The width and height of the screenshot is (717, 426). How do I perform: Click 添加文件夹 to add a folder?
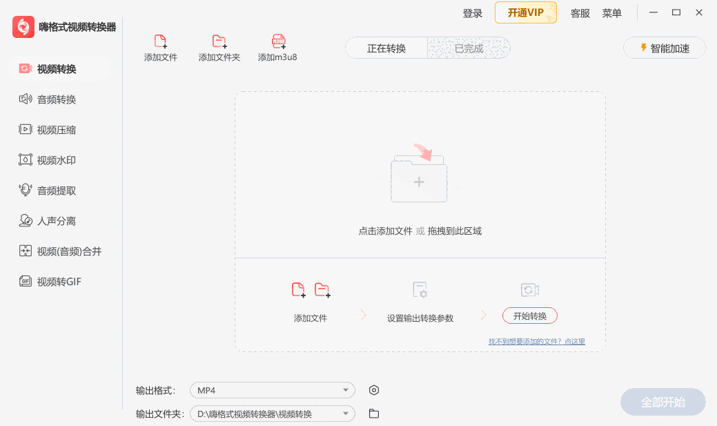tap(219, 47)
